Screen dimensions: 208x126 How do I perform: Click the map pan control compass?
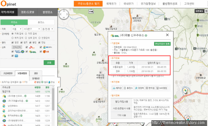[x=64, y=14]
